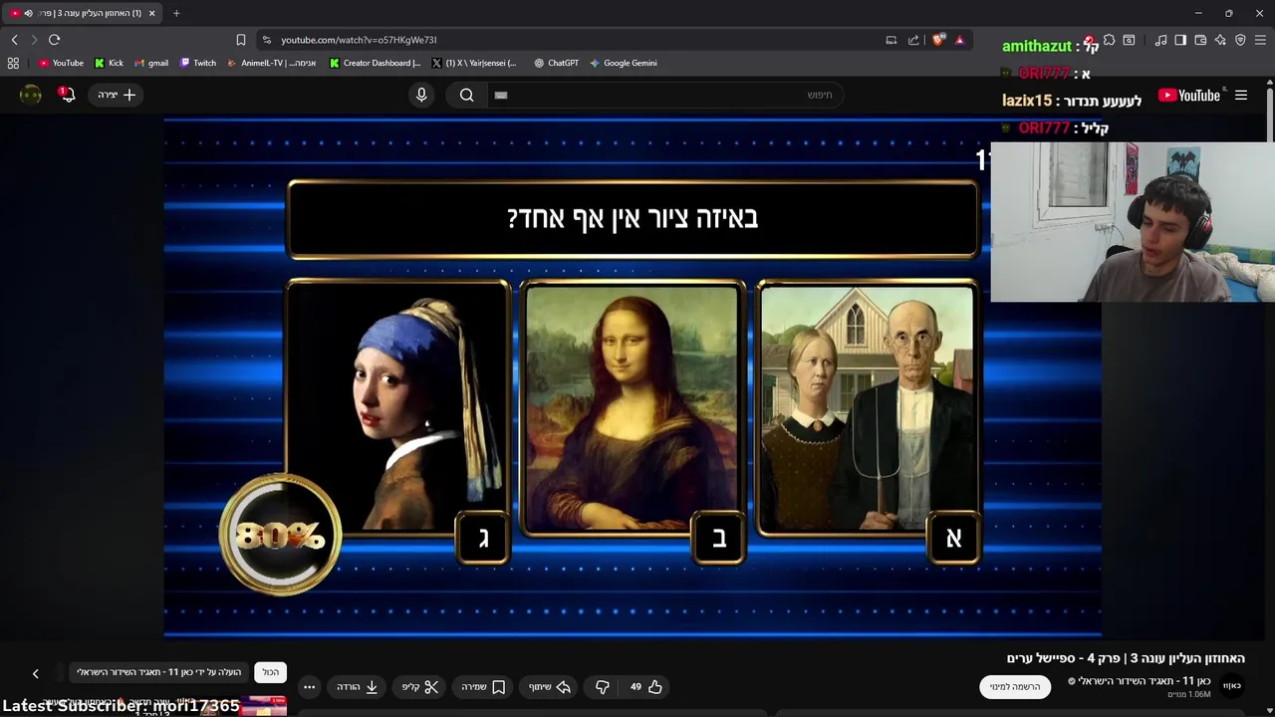
Task: Like the video with thumbs up
Action: tap(646, 687)
